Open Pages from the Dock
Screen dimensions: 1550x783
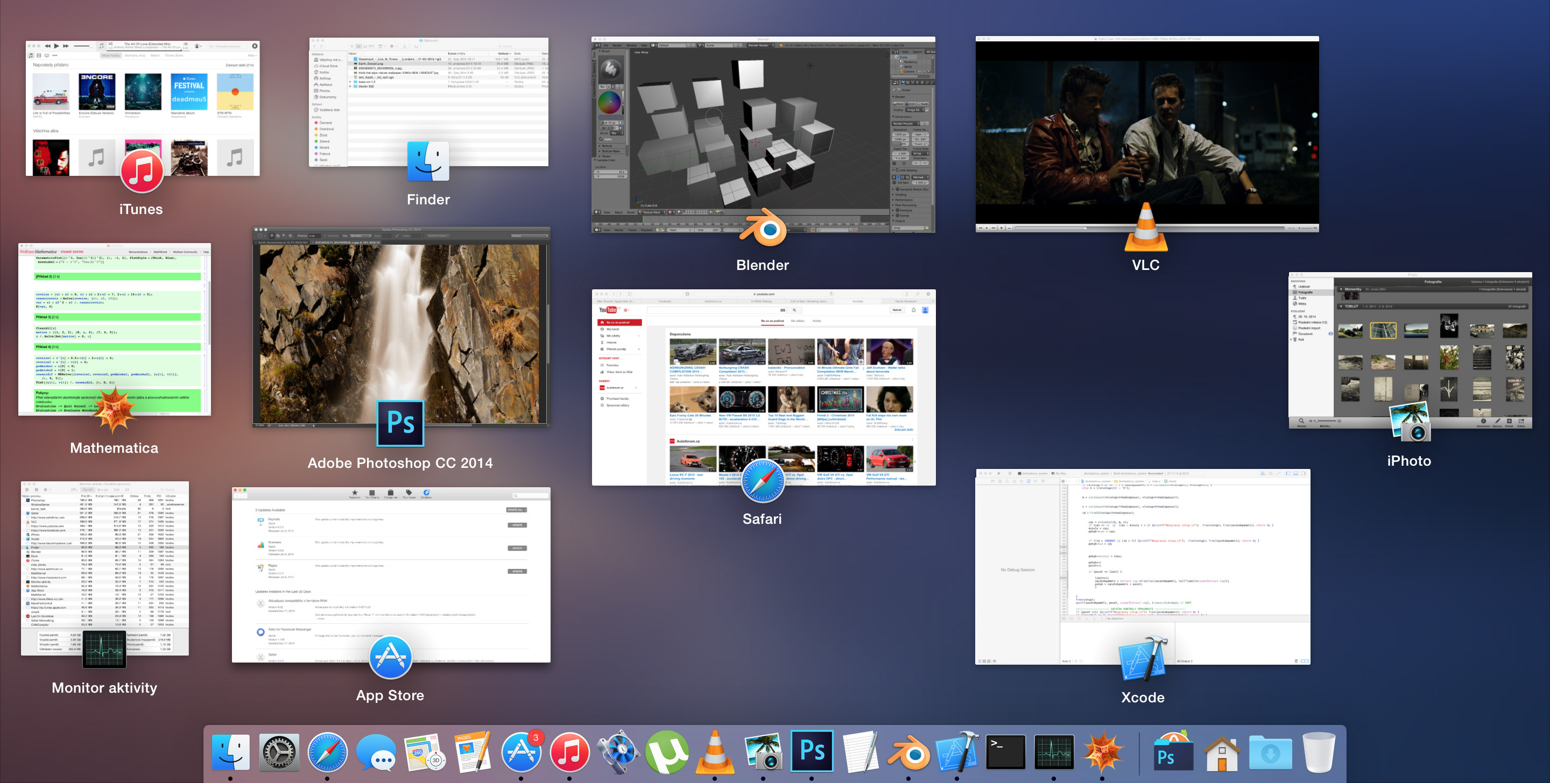click(473, 752)
